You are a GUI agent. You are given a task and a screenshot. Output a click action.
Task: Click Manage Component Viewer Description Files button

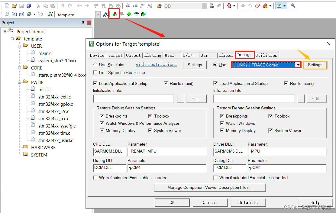pos(210,188)
